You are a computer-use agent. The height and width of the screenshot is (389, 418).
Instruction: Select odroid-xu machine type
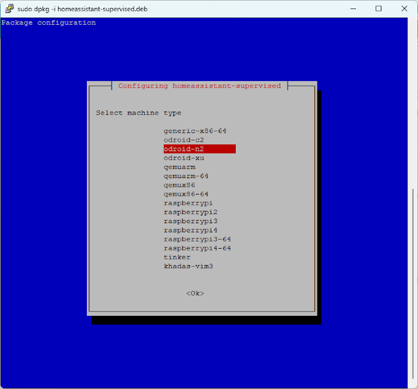(184, 158)
